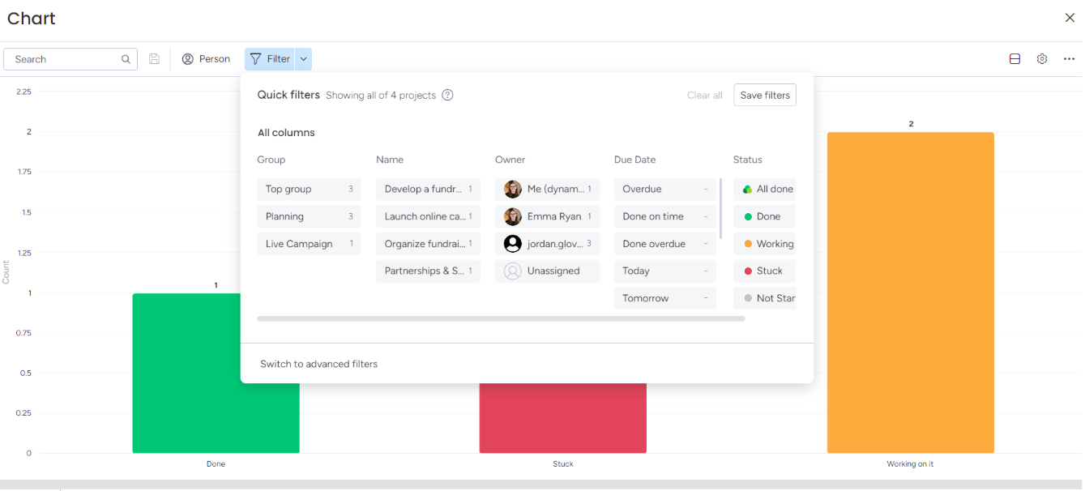Open the three-dot more options menu

(x=1069, y=59)
